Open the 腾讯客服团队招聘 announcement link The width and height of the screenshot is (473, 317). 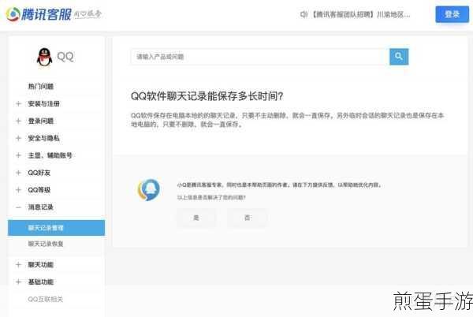pyautogui.click(x=361, y=14)
